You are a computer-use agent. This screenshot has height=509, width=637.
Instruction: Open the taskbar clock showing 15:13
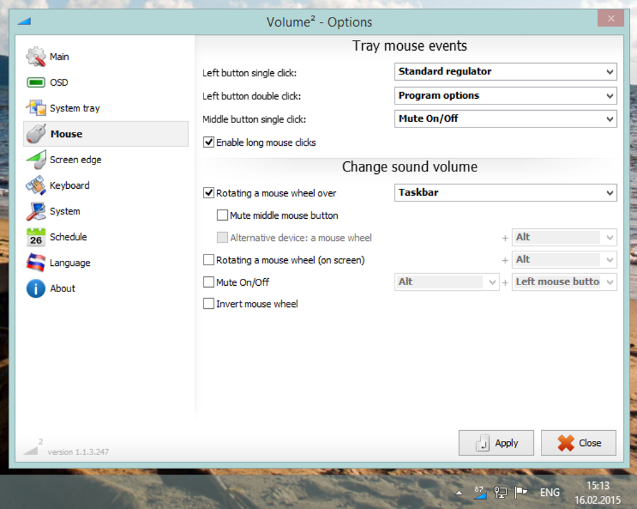pos(598,493)
